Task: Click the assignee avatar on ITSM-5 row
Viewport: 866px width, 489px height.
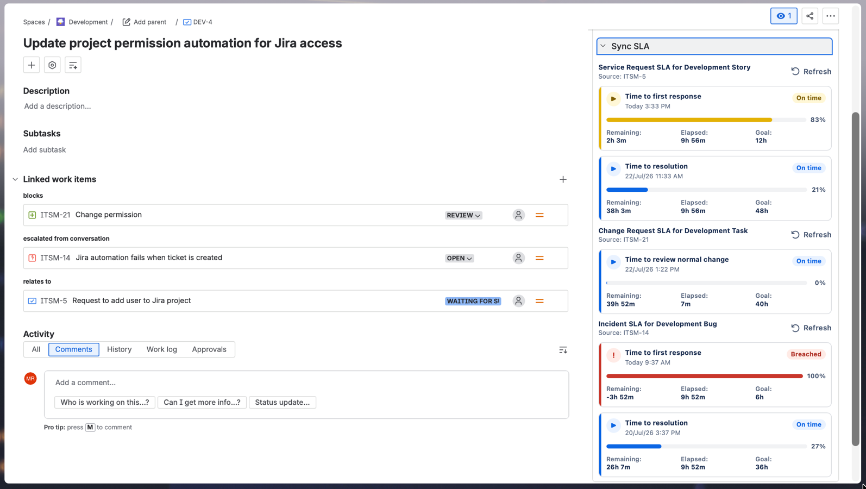Action: pyautogui.click(x=518, y=301)
